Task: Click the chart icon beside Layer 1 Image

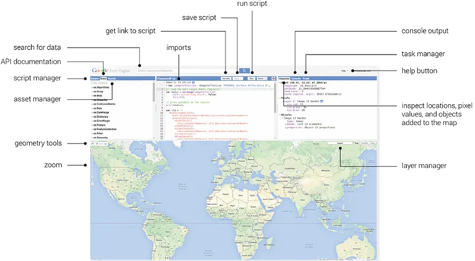Action: point(321,101)
